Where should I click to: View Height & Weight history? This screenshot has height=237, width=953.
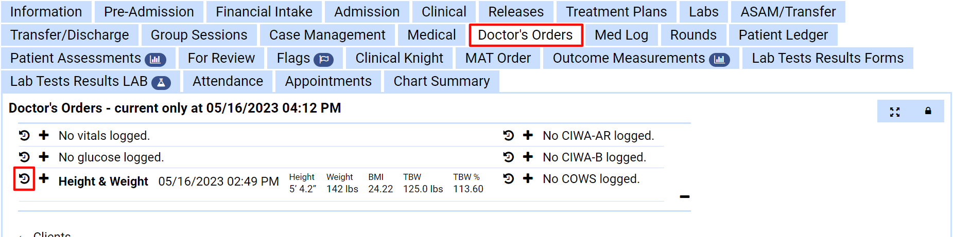pyautogui.click(x=24, y=179)
